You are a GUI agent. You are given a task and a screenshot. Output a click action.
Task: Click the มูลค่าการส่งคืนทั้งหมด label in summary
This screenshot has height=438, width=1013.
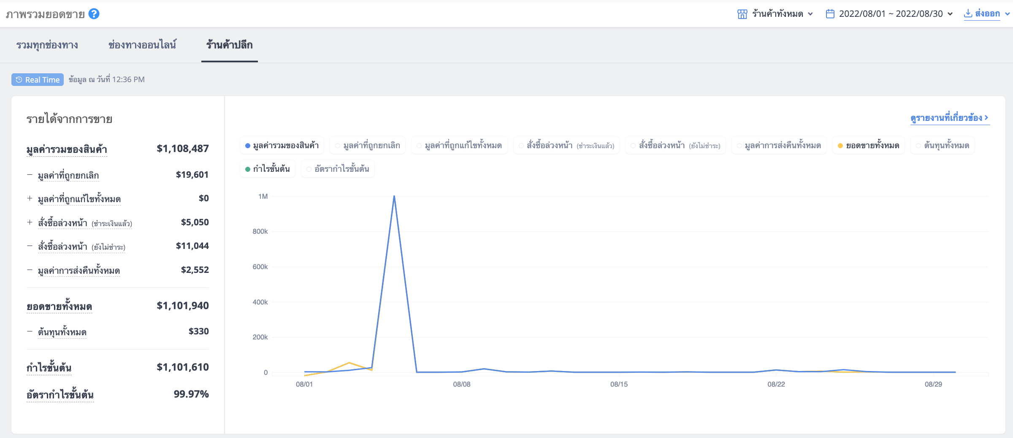pyautogui.click(x=79, y=270)
